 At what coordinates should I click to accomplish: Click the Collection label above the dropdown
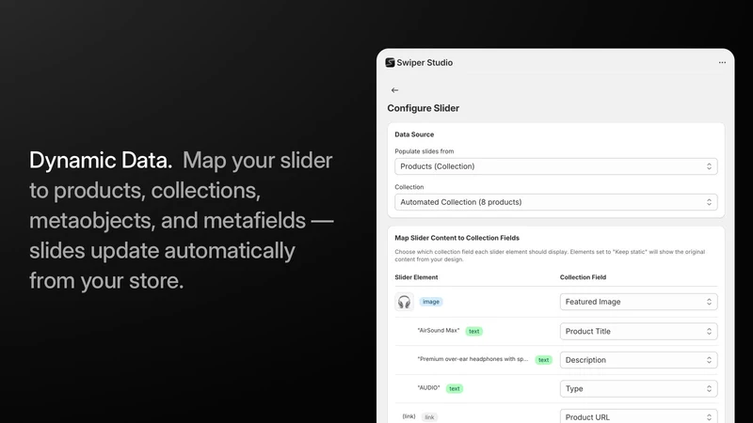point(409,187)
